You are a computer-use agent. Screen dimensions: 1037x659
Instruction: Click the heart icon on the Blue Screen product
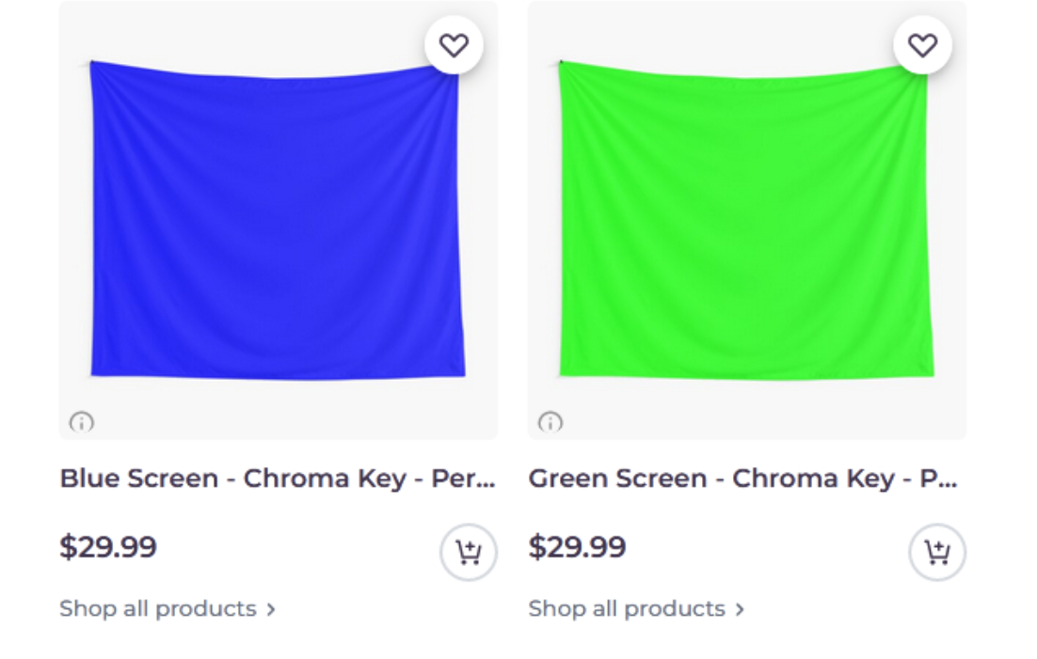point(455,43)
